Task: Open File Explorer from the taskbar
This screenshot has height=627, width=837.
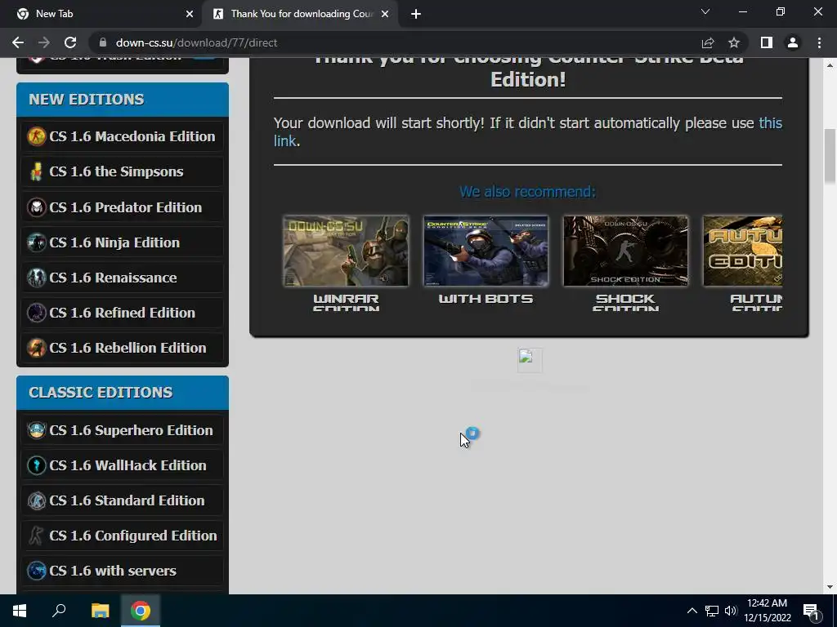Action: 100,611
